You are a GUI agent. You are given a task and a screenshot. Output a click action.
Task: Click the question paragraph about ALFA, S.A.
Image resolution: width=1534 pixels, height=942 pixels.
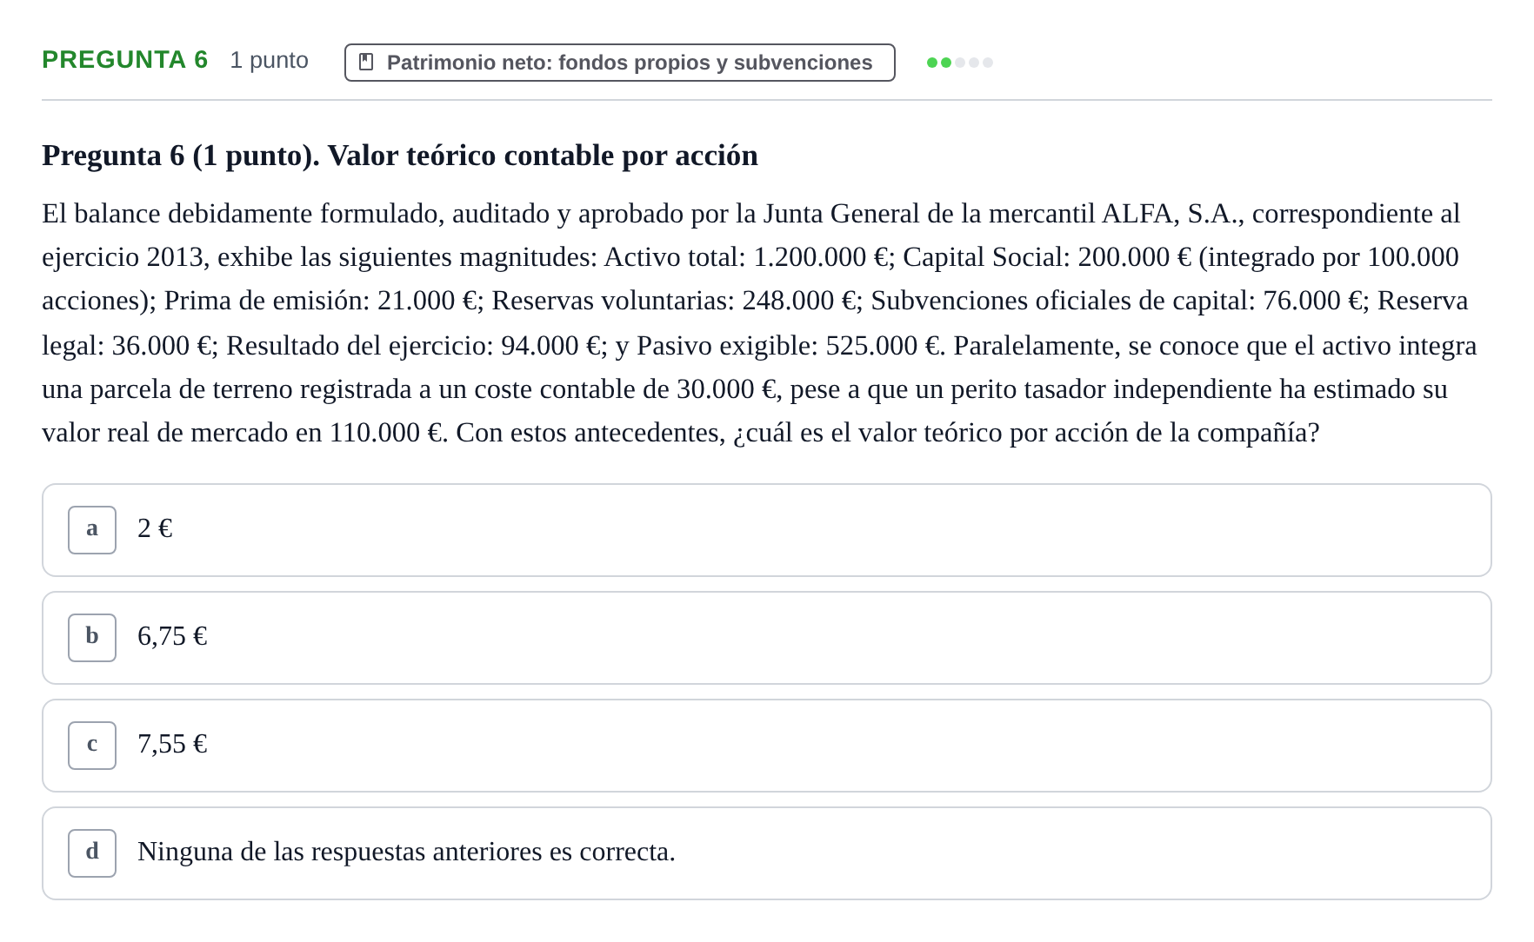(x=759, y=323)
